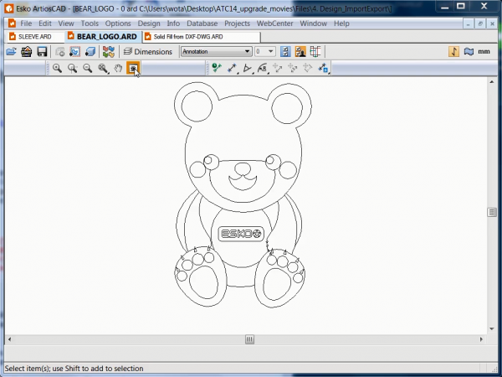Expand the pointage number dropdown
This screenshot has width=502, height=377.
point(271,52)
